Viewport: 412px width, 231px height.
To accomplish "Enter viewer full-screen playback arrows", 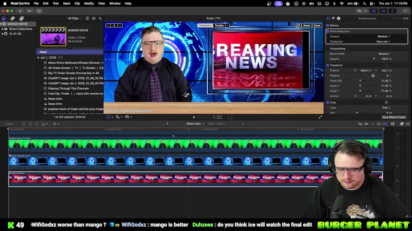I will pos(320,117).
